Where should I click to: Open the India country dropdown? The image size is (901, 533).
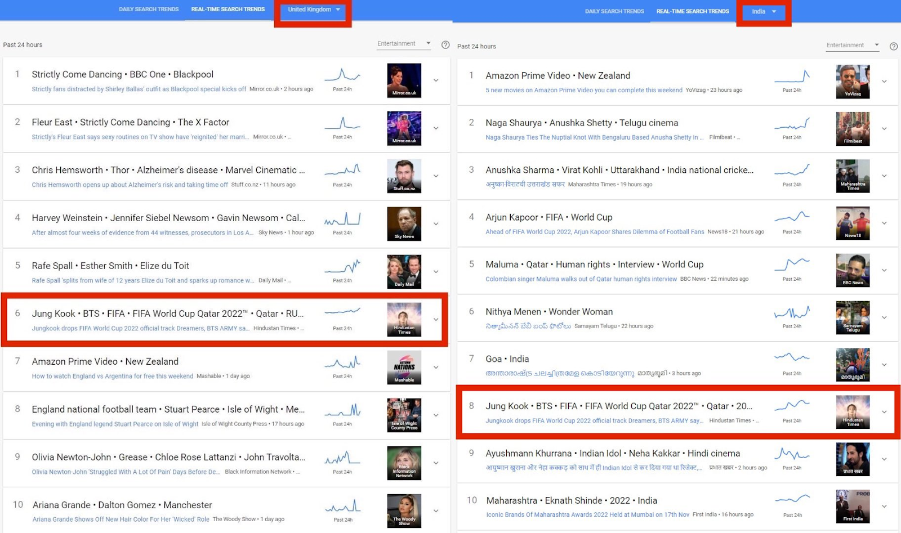pyautogui.click(x=764, y=11)
